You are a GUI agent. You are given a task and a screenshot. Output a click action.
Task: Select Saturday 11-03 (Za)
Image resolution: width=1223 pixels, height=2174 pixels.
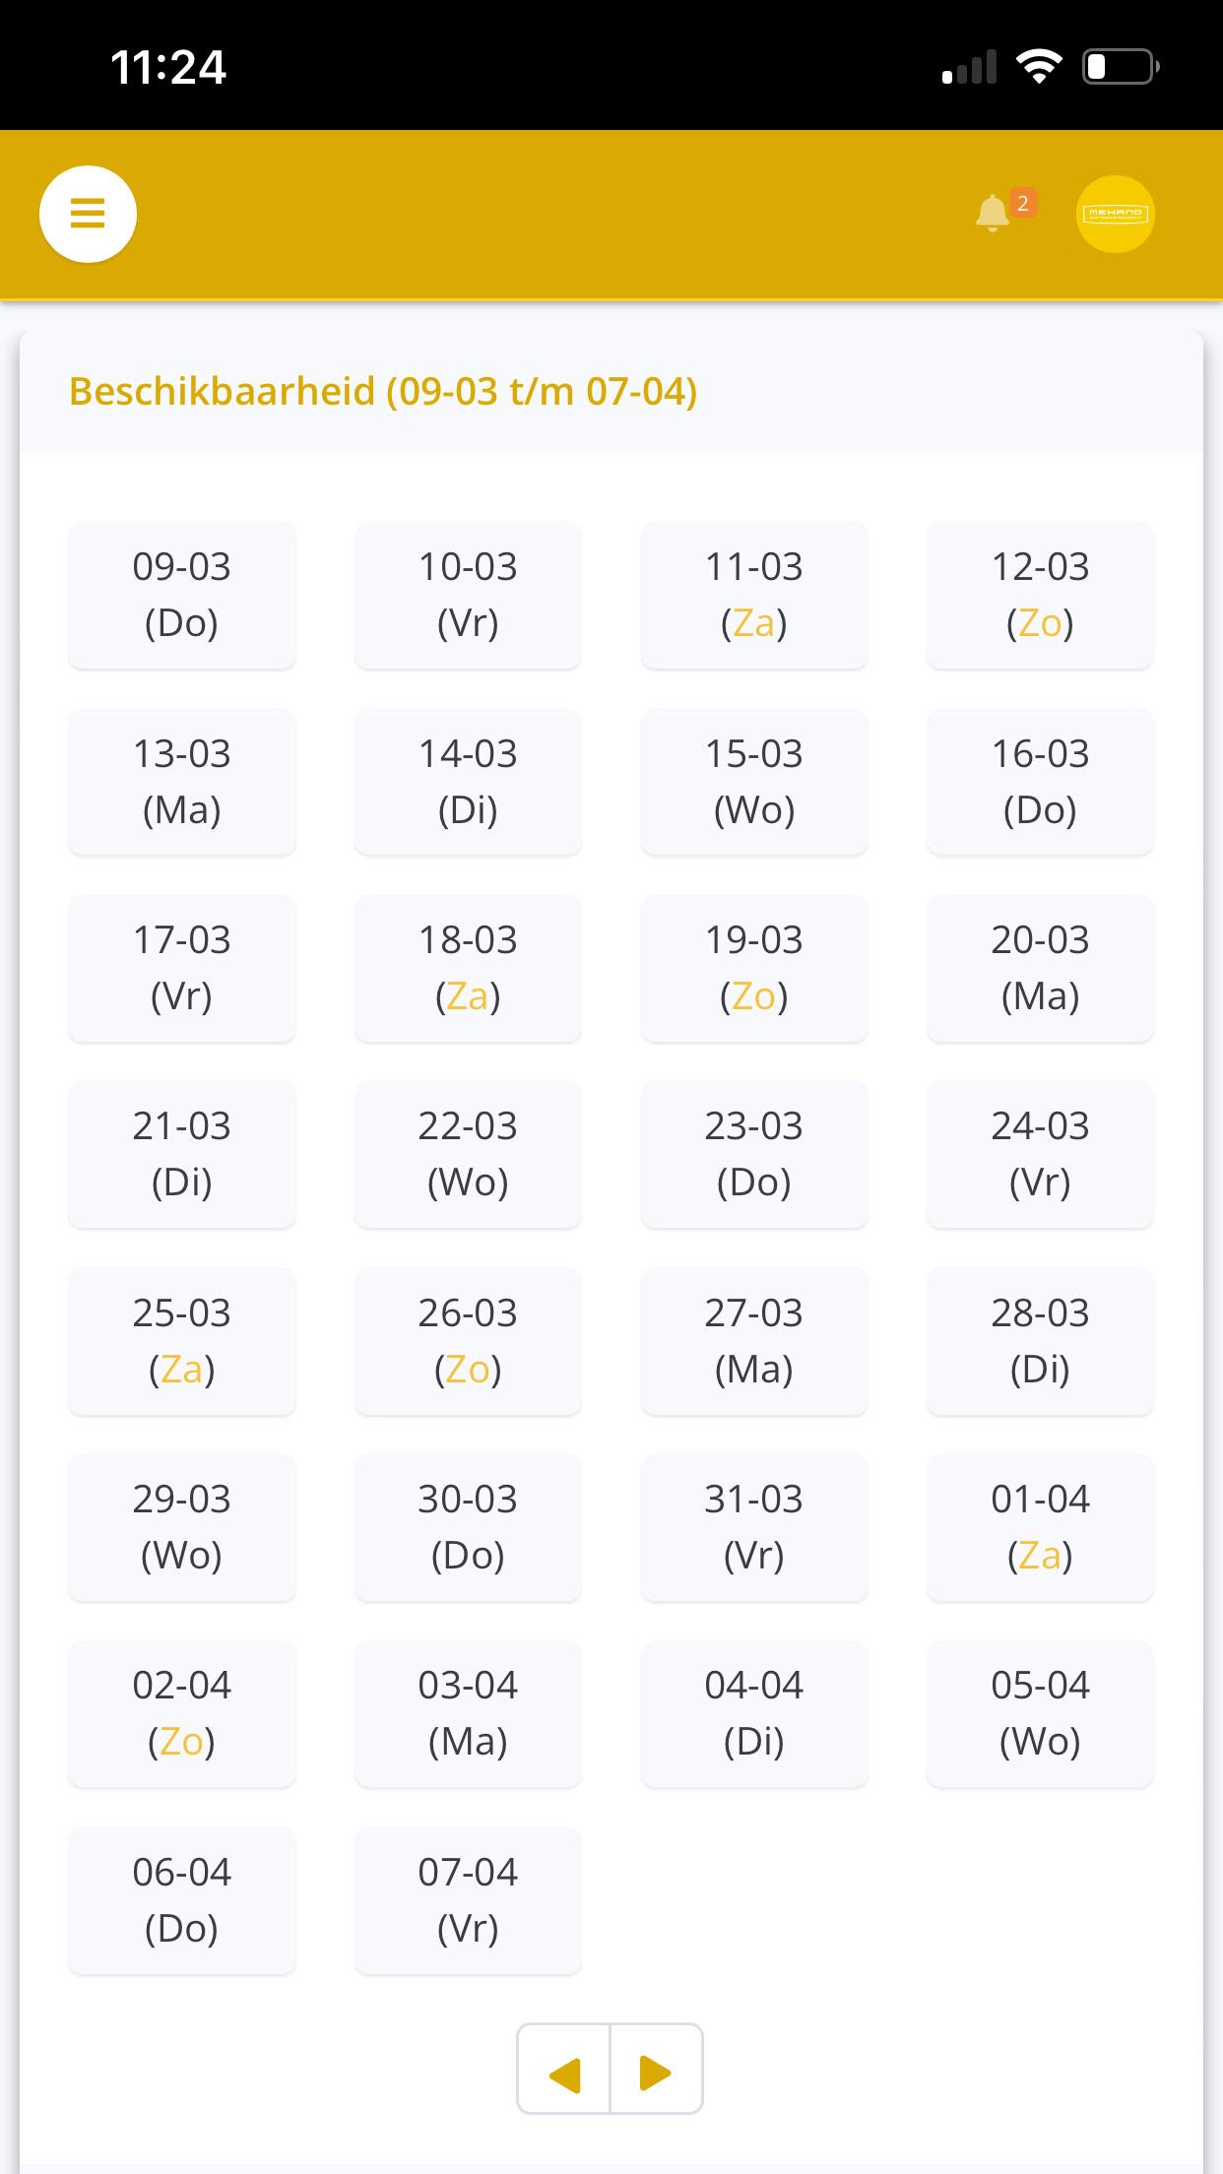(754, 595)
